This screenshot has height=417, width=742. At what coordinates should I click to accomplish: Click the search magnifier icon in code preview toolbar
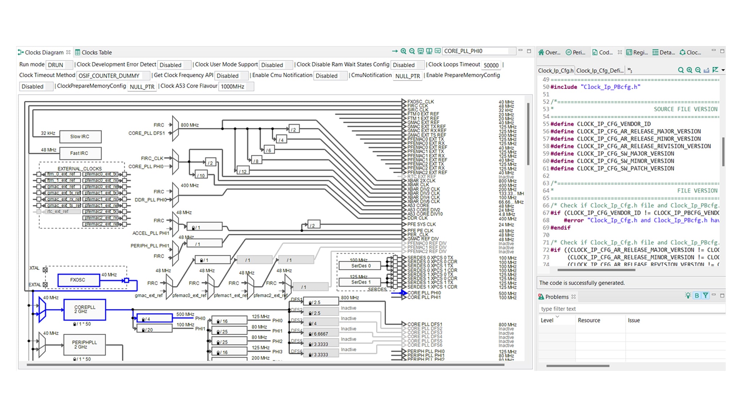point(681,70)
